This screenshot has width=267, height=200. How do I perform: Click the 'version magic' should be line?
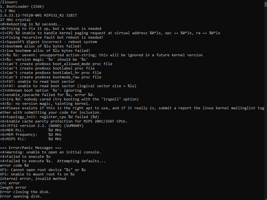pyautogui.click(x=44, y=60)
